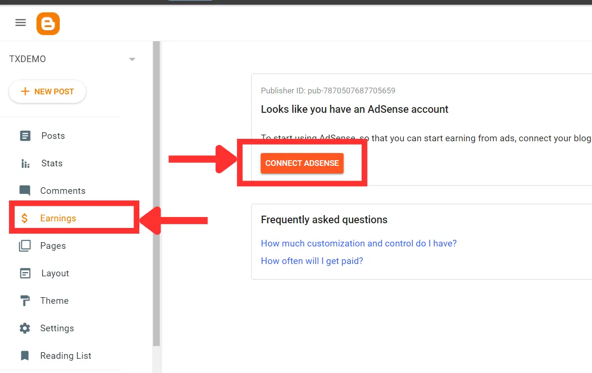Open the customization and control FAQ link
Viewport: 592px width, 373px height.
358,243
